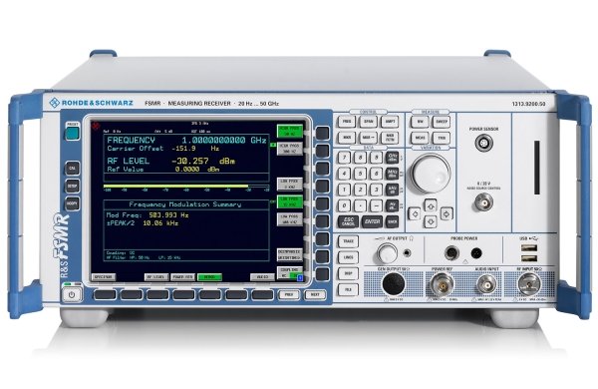598x389 pixels.
Task: Hit the dark ENTER key
Action: point(372,221)
